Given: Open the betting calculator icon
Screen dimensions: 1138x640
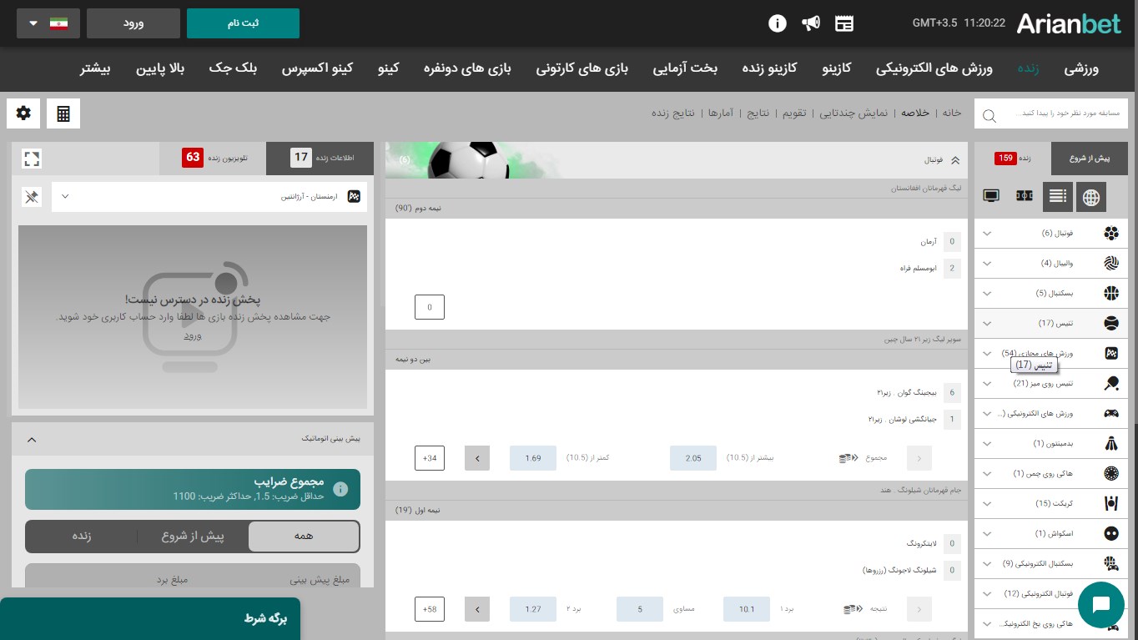Looking at the screenshot, I should [x=63, y=113].
